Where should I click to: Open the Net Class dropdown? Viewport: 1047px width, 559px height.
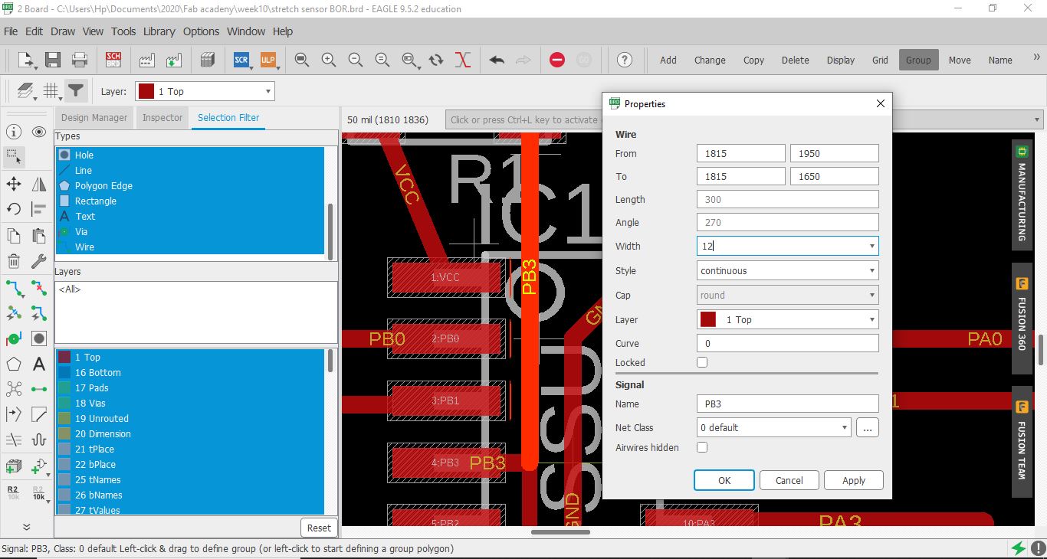point(774,427)
